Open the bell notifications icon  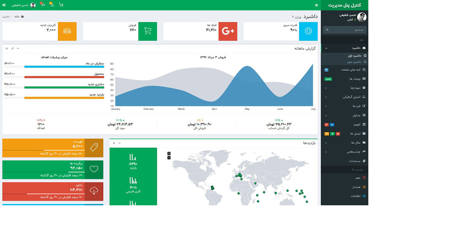pyautogui.click(x=52, y=5)
